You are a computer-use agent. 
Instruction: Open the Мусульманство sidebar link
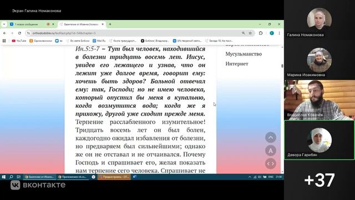point(244,54)
